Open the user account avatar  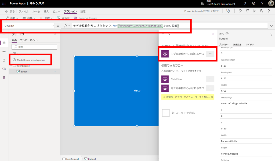click(271, 3)
